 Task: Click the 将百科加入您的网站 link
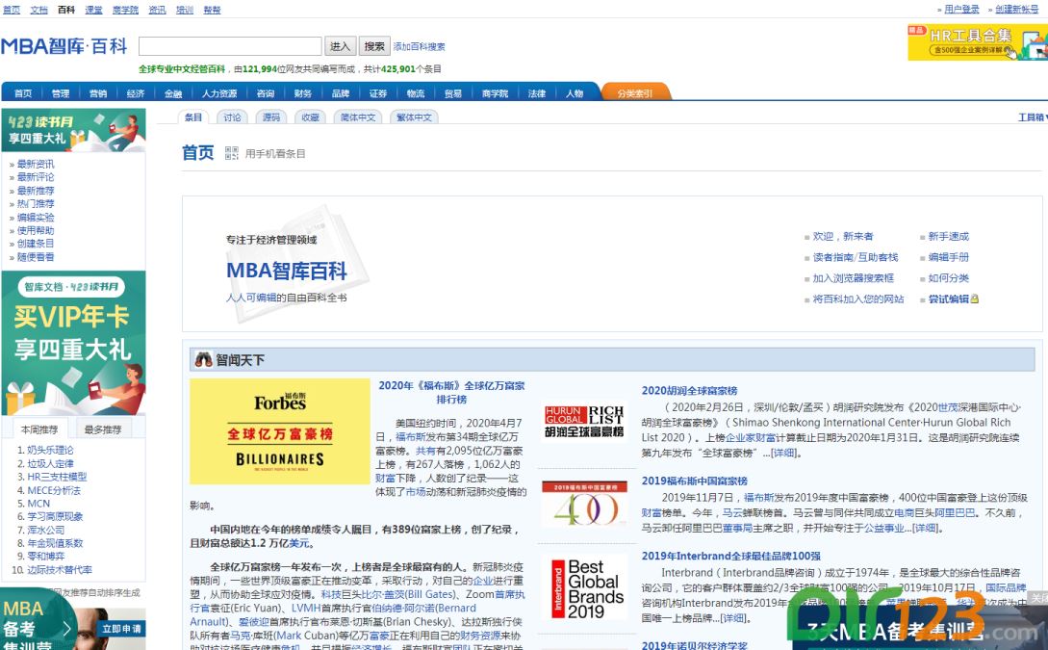click(x=858, y=299)
